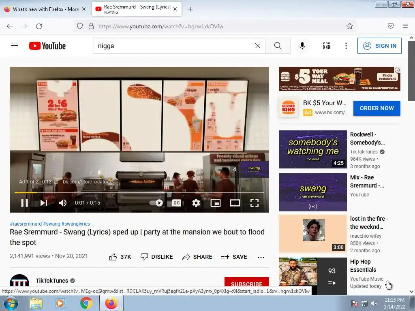
Task: Open tracking protection shield icon
Action: point(80,26)
